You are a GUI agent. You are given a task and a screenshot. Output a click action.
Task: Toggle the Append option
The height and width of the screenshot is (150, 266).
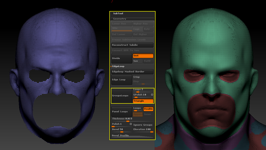[138, 114]
